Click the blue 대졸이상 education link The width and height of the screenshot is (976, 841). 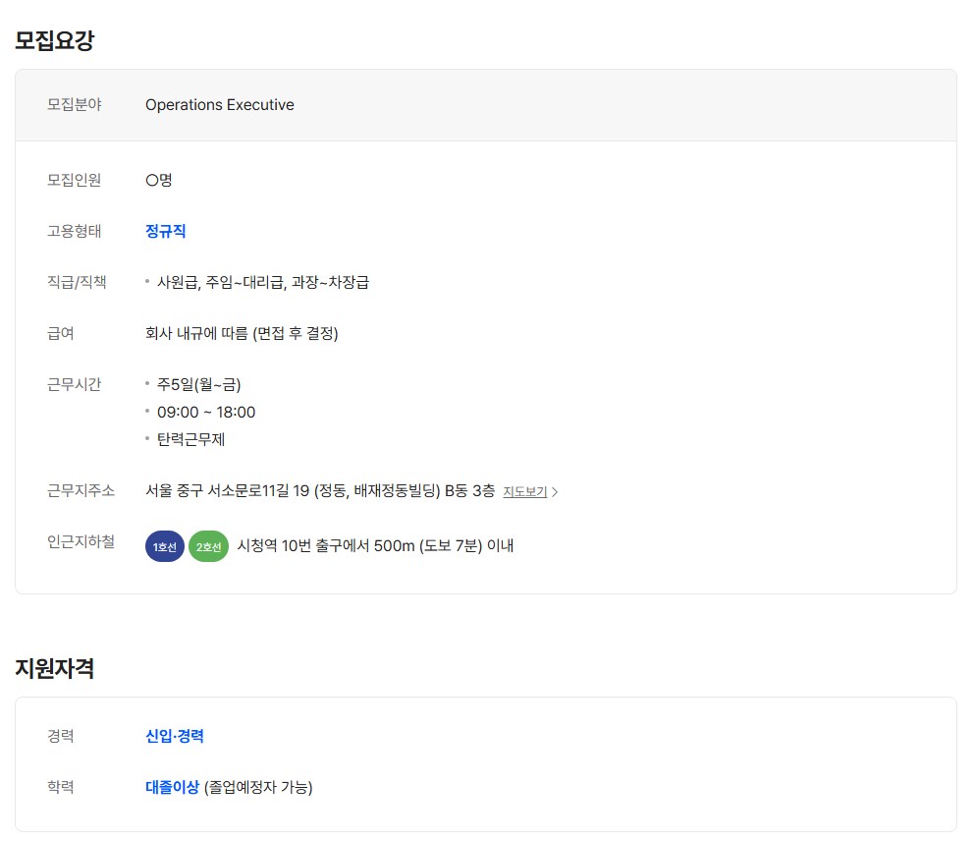[x=172, y=787]
